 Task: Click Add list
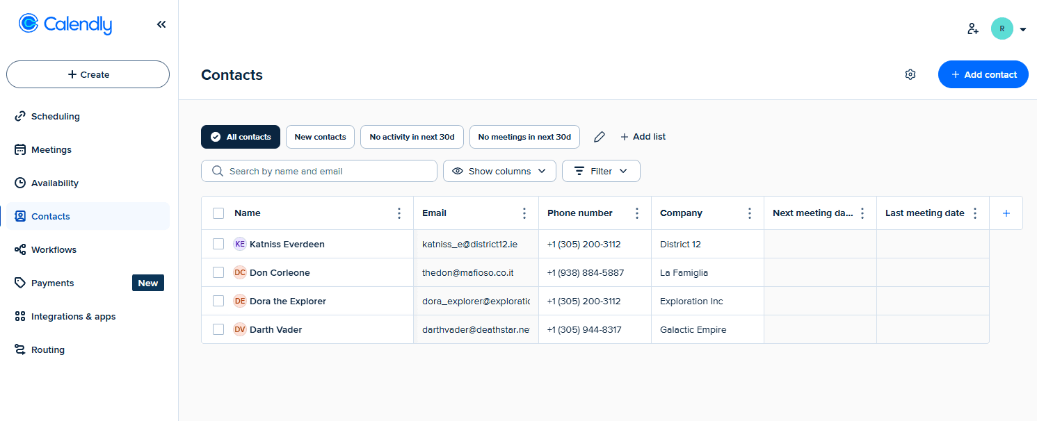(x=643, y=137)
